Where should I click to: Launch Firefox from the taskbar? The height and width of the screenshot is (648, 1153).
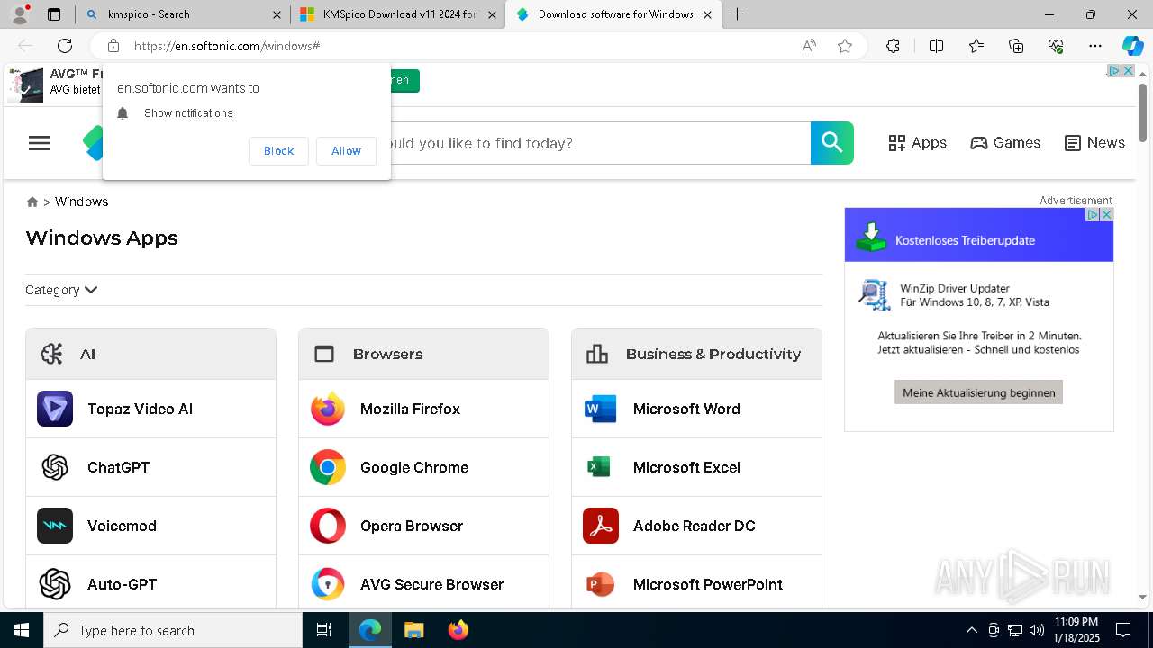click(458, 630)
